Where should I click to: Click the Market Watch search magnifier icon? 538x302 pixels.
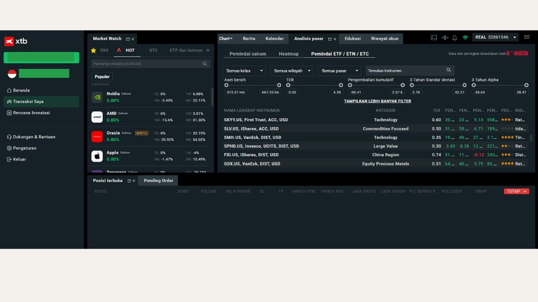coord(205,64)
